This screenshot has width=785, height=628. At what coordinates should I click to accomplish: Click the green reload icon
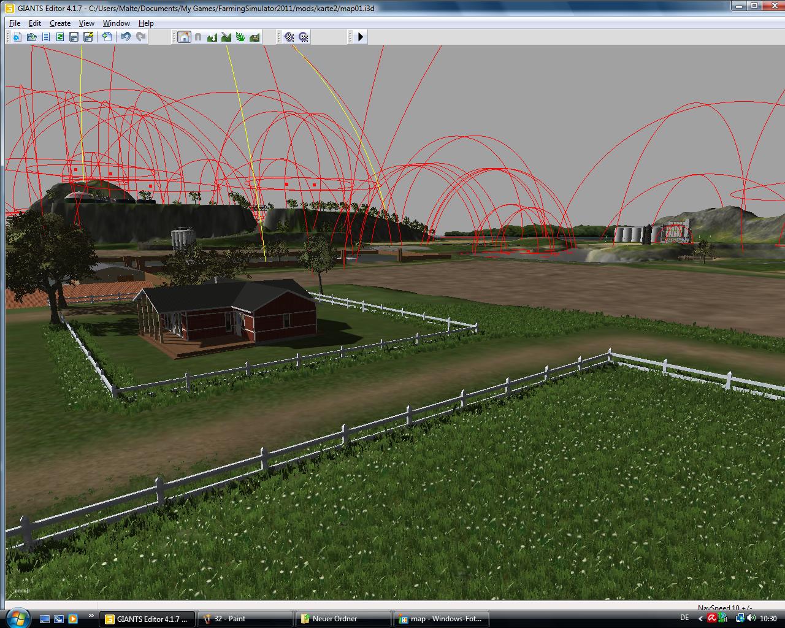[x=60, y=37]
